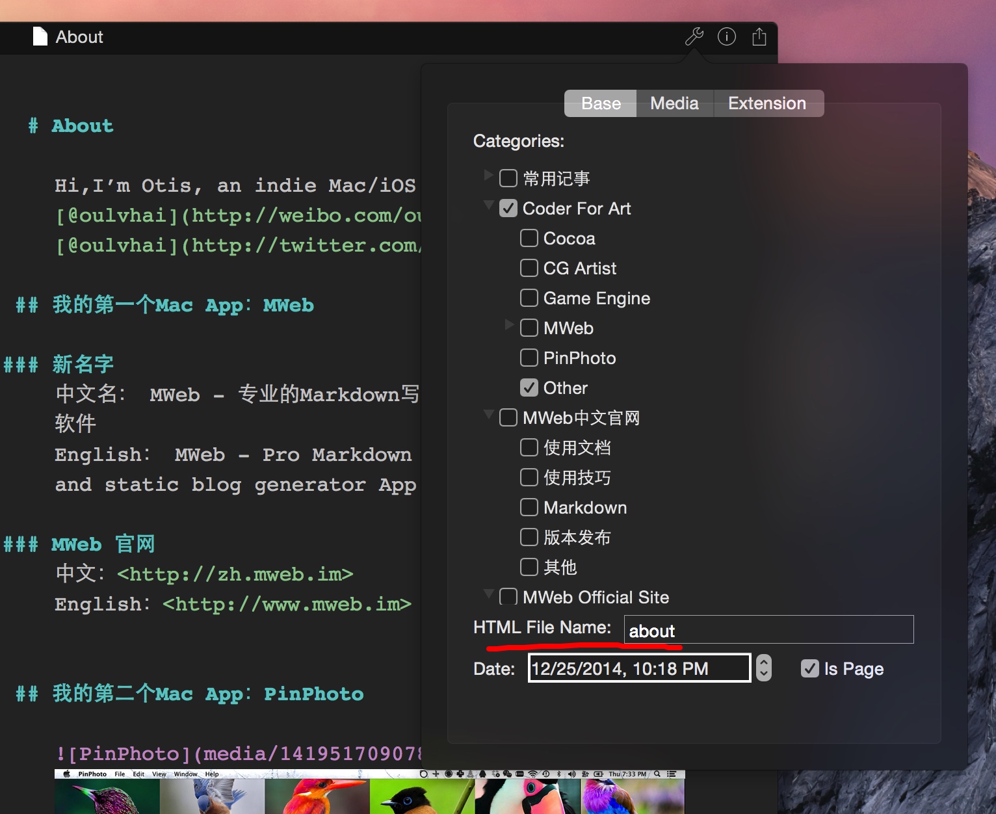Enable the PinPhoto category checkbox
The height and width of the screenshot is (814, 996).
click(x=529, y=358)
